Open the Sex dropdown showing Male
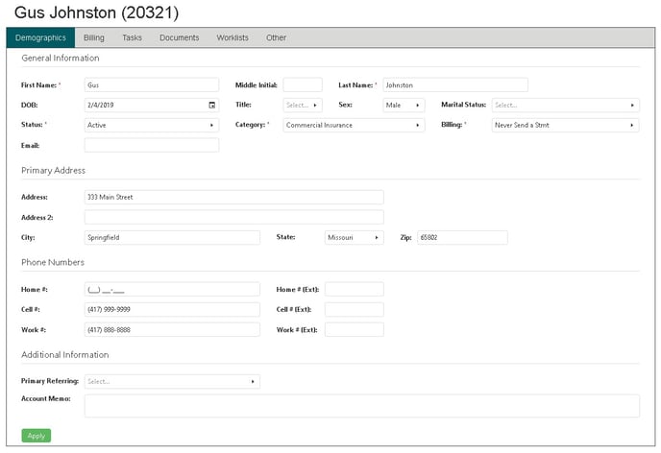The image size is (661, 453). (x=404, y=105)
